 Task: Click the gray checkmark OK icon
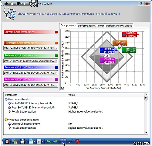coord(70,141)
